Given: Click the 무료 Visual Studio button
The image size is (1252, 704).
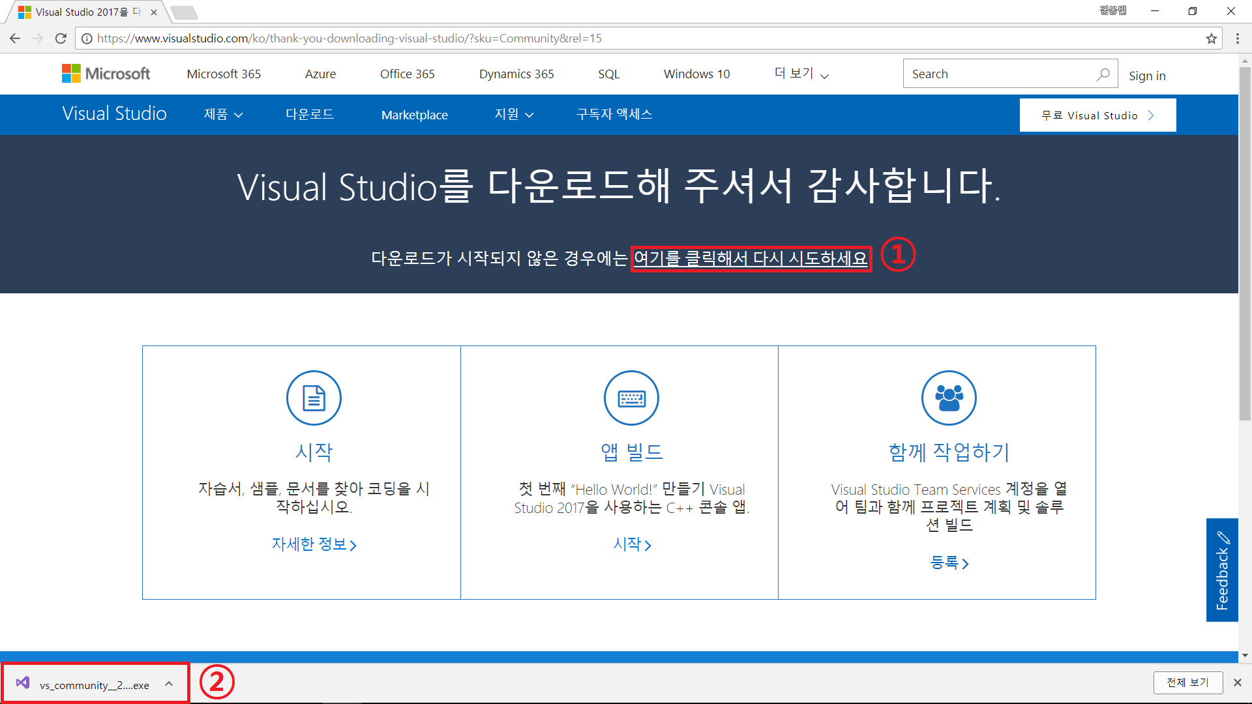Looking at the screenshot, I should [1097, 115].
